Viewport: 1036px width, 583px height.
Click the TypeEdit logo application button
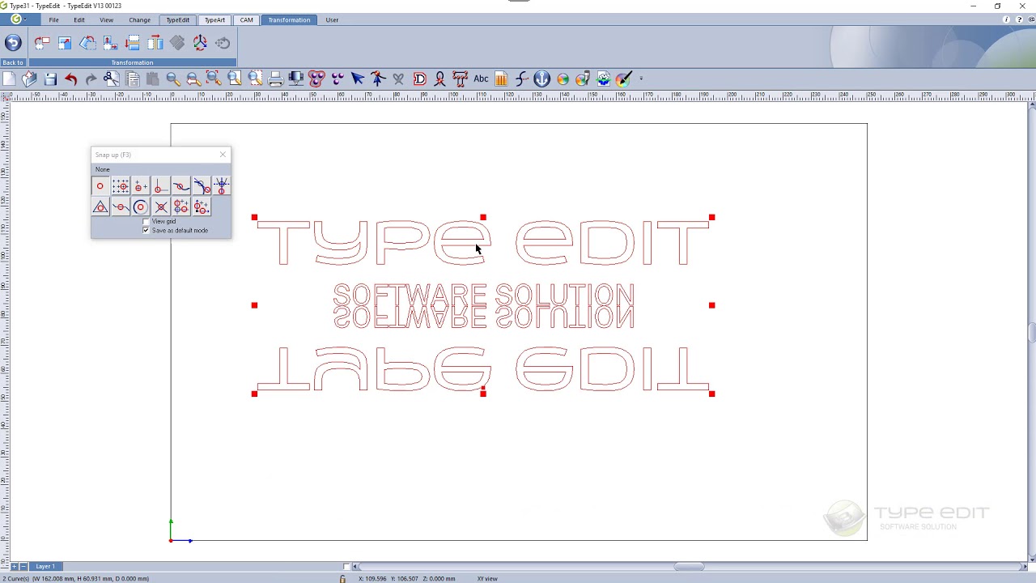(x=15, y=19)
